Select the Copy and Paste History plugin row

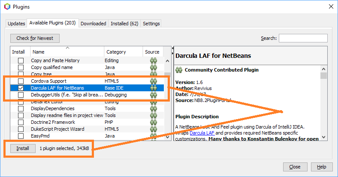(x=87, y=60)
